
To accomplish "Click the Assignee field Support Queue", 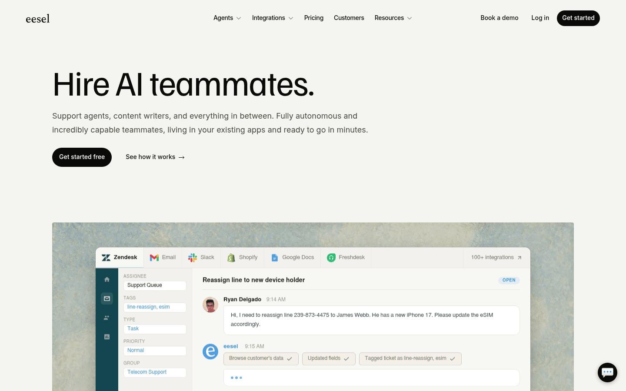I will coord(155,285).
